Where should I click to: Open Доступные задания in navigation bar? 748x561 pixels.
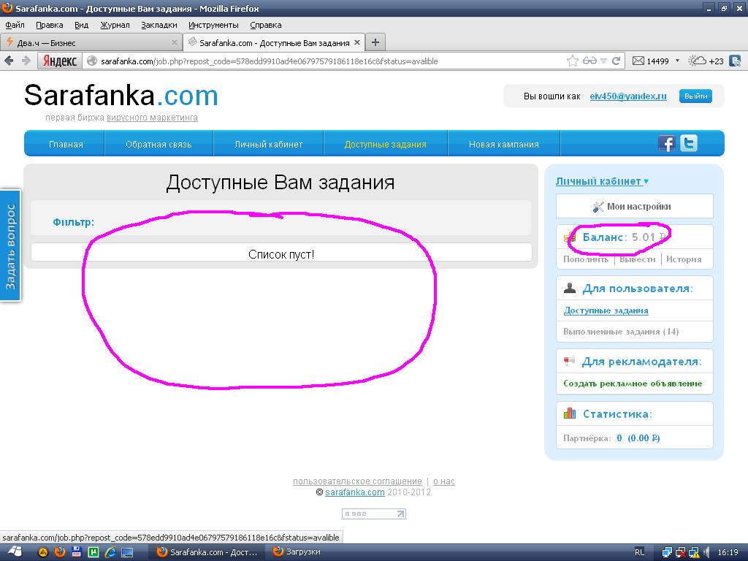(x=386, y=144)
